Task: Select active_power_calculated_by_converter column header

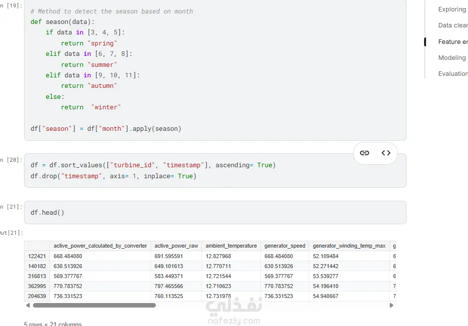Action: (100, 246)
